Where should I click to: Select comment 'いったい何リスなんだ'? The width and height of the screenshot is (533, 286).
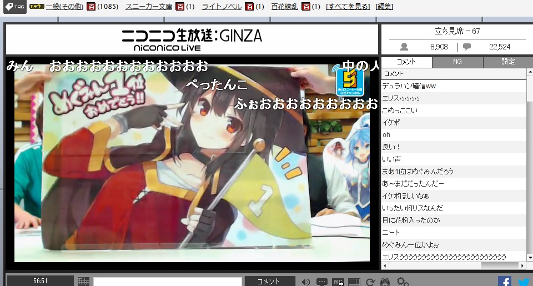coord(454,208)
